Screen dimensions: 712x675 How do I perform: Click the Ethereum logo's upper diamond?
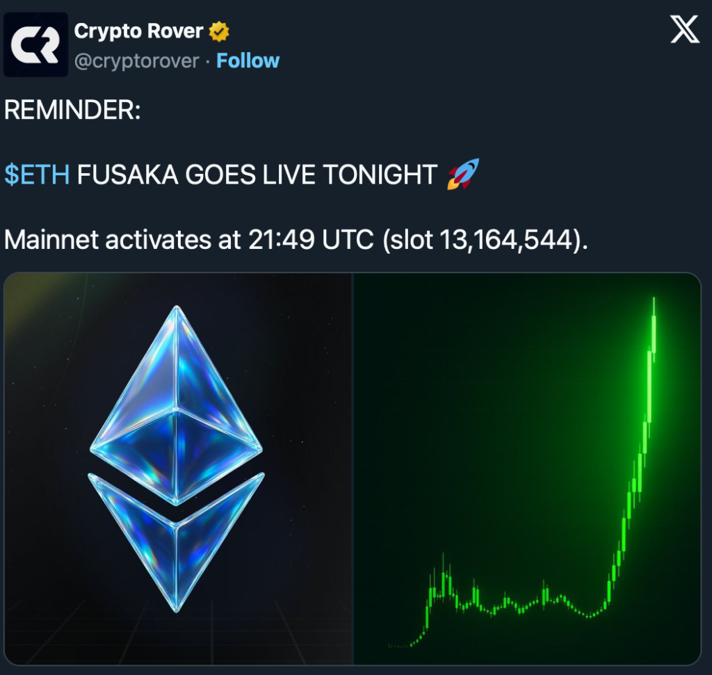[x=177, y=405]
